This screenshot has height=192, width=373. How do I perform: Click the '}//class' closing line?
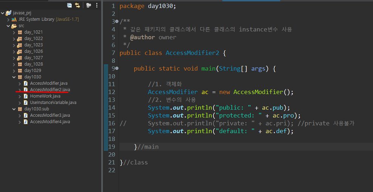click(133, 163)
